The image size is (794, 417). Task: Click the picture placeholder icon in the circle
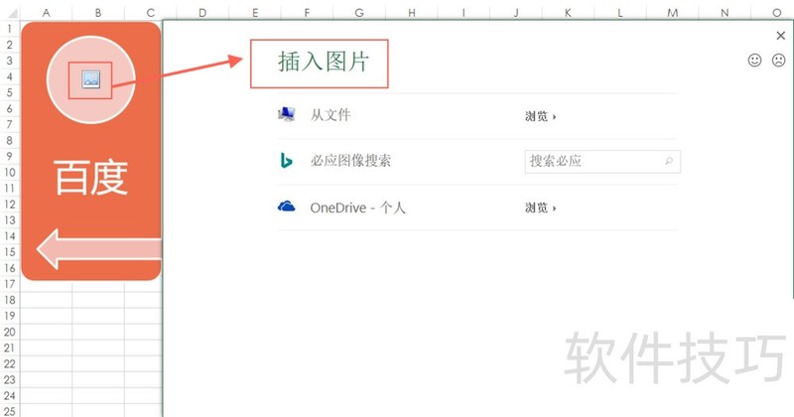click(91, 79)
